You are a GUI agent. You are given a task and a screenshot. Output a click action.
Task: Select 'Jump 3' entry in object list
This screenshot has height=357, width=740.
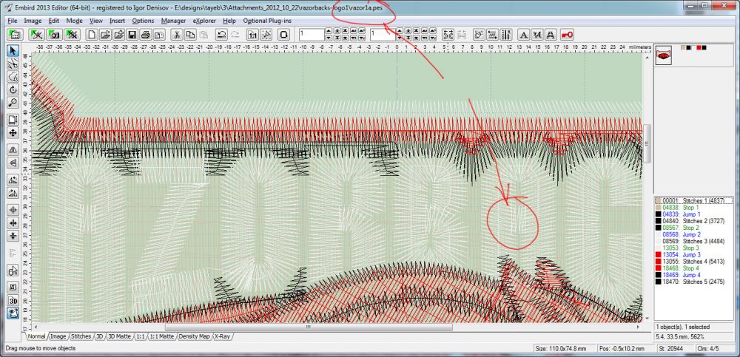pos(693,255)
